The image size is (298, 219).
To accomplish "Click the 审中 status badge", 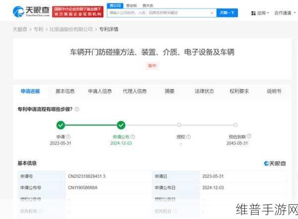I will [152, 66].
